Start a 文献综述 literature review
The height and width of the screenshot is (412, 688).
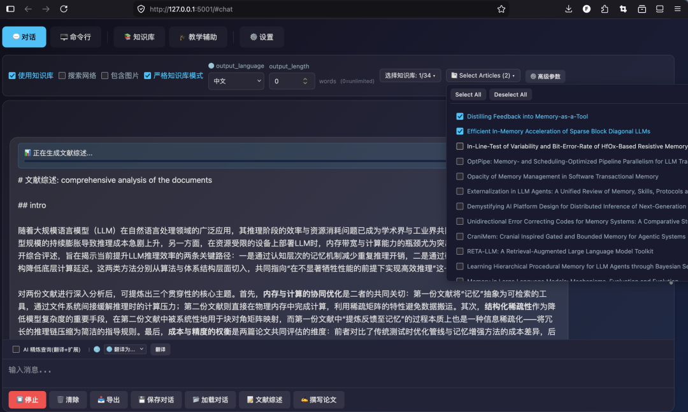pyautogui.click(x=264, y=400)
